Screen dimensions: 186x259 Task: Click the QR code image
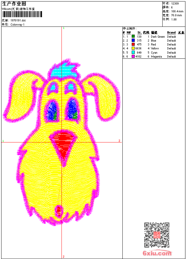[x=157, y=235]
